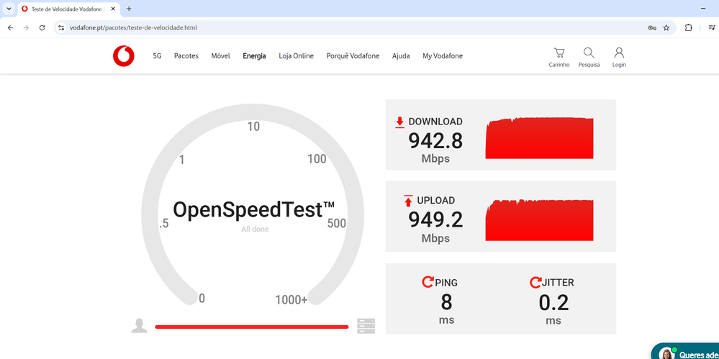The image size is (719, 359).
Task: Open the Pesquisa search icon
Action: pyautogui.click(x=589, y=58)
